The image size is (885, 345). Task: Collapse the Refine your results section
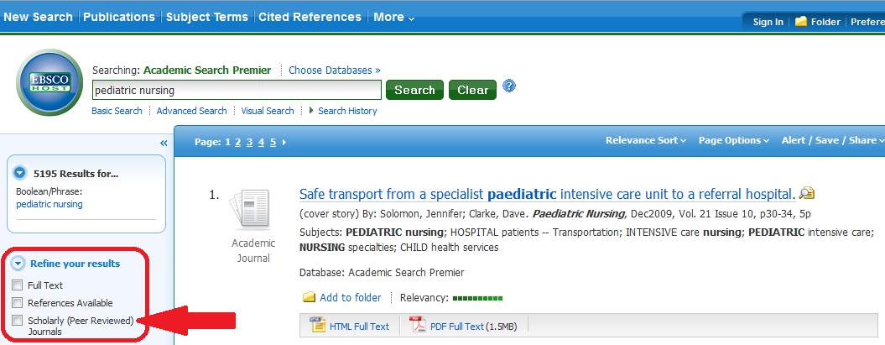click(x=20, y=263)
